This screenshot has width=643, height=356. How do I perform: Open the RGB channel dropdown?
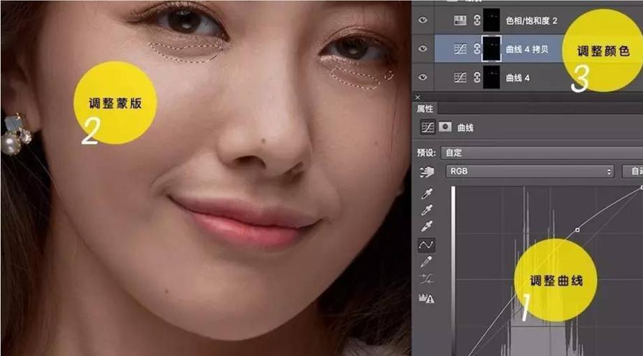[530, 171]
